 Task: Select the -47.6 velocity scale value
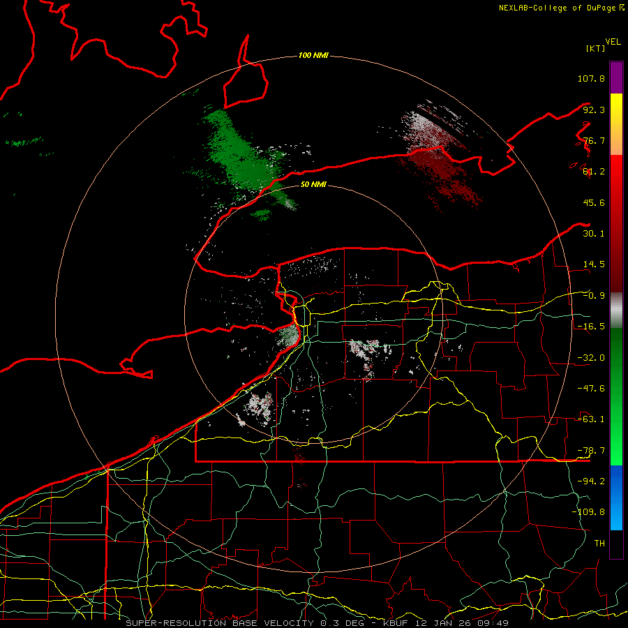pos(591,389)
